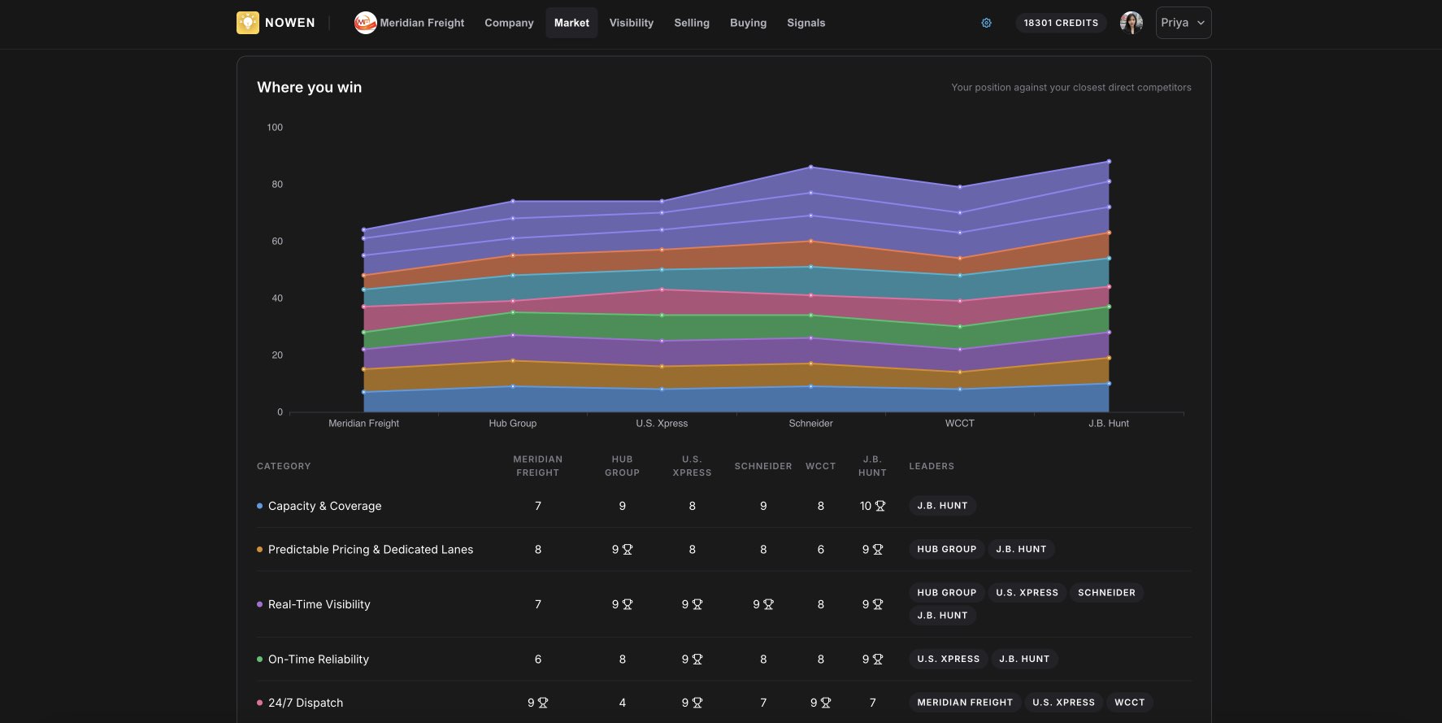The height and width of the screenshot is (723, 1442).
Task: Click Hub Group leader tag in Predictable Pricing row
Action: pos(946,549)
